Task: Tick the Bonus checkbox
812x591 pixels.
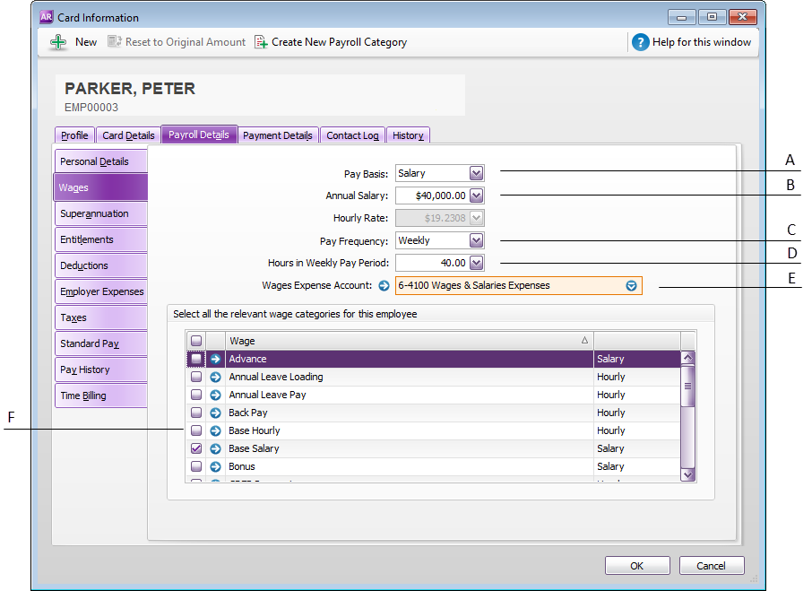Action: pos(196,466)
